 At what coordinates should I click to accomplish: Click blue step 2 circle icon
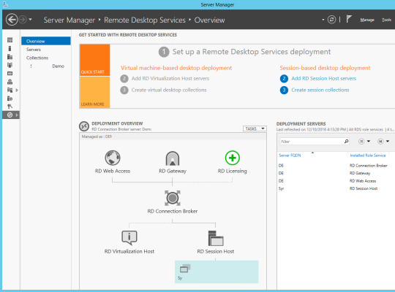(x=284, y=78)
